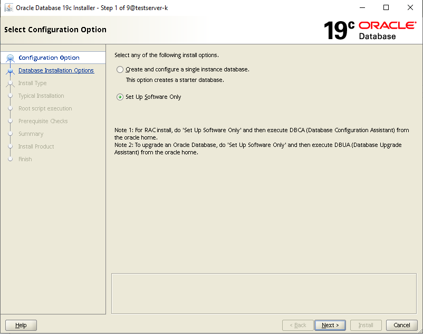The width and height of the screenshot is (423, 334).
Task: Click the Note 1 RAC install text
Action: (262, 134)
